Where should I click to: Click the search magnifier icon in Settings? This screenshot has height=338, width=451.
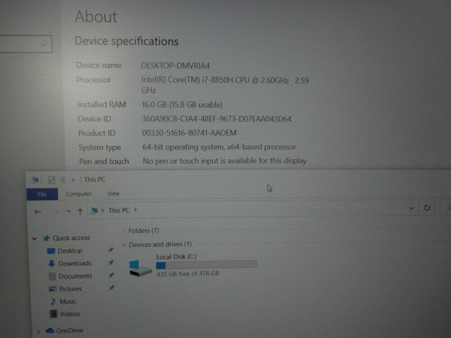[x=44, y=44]
